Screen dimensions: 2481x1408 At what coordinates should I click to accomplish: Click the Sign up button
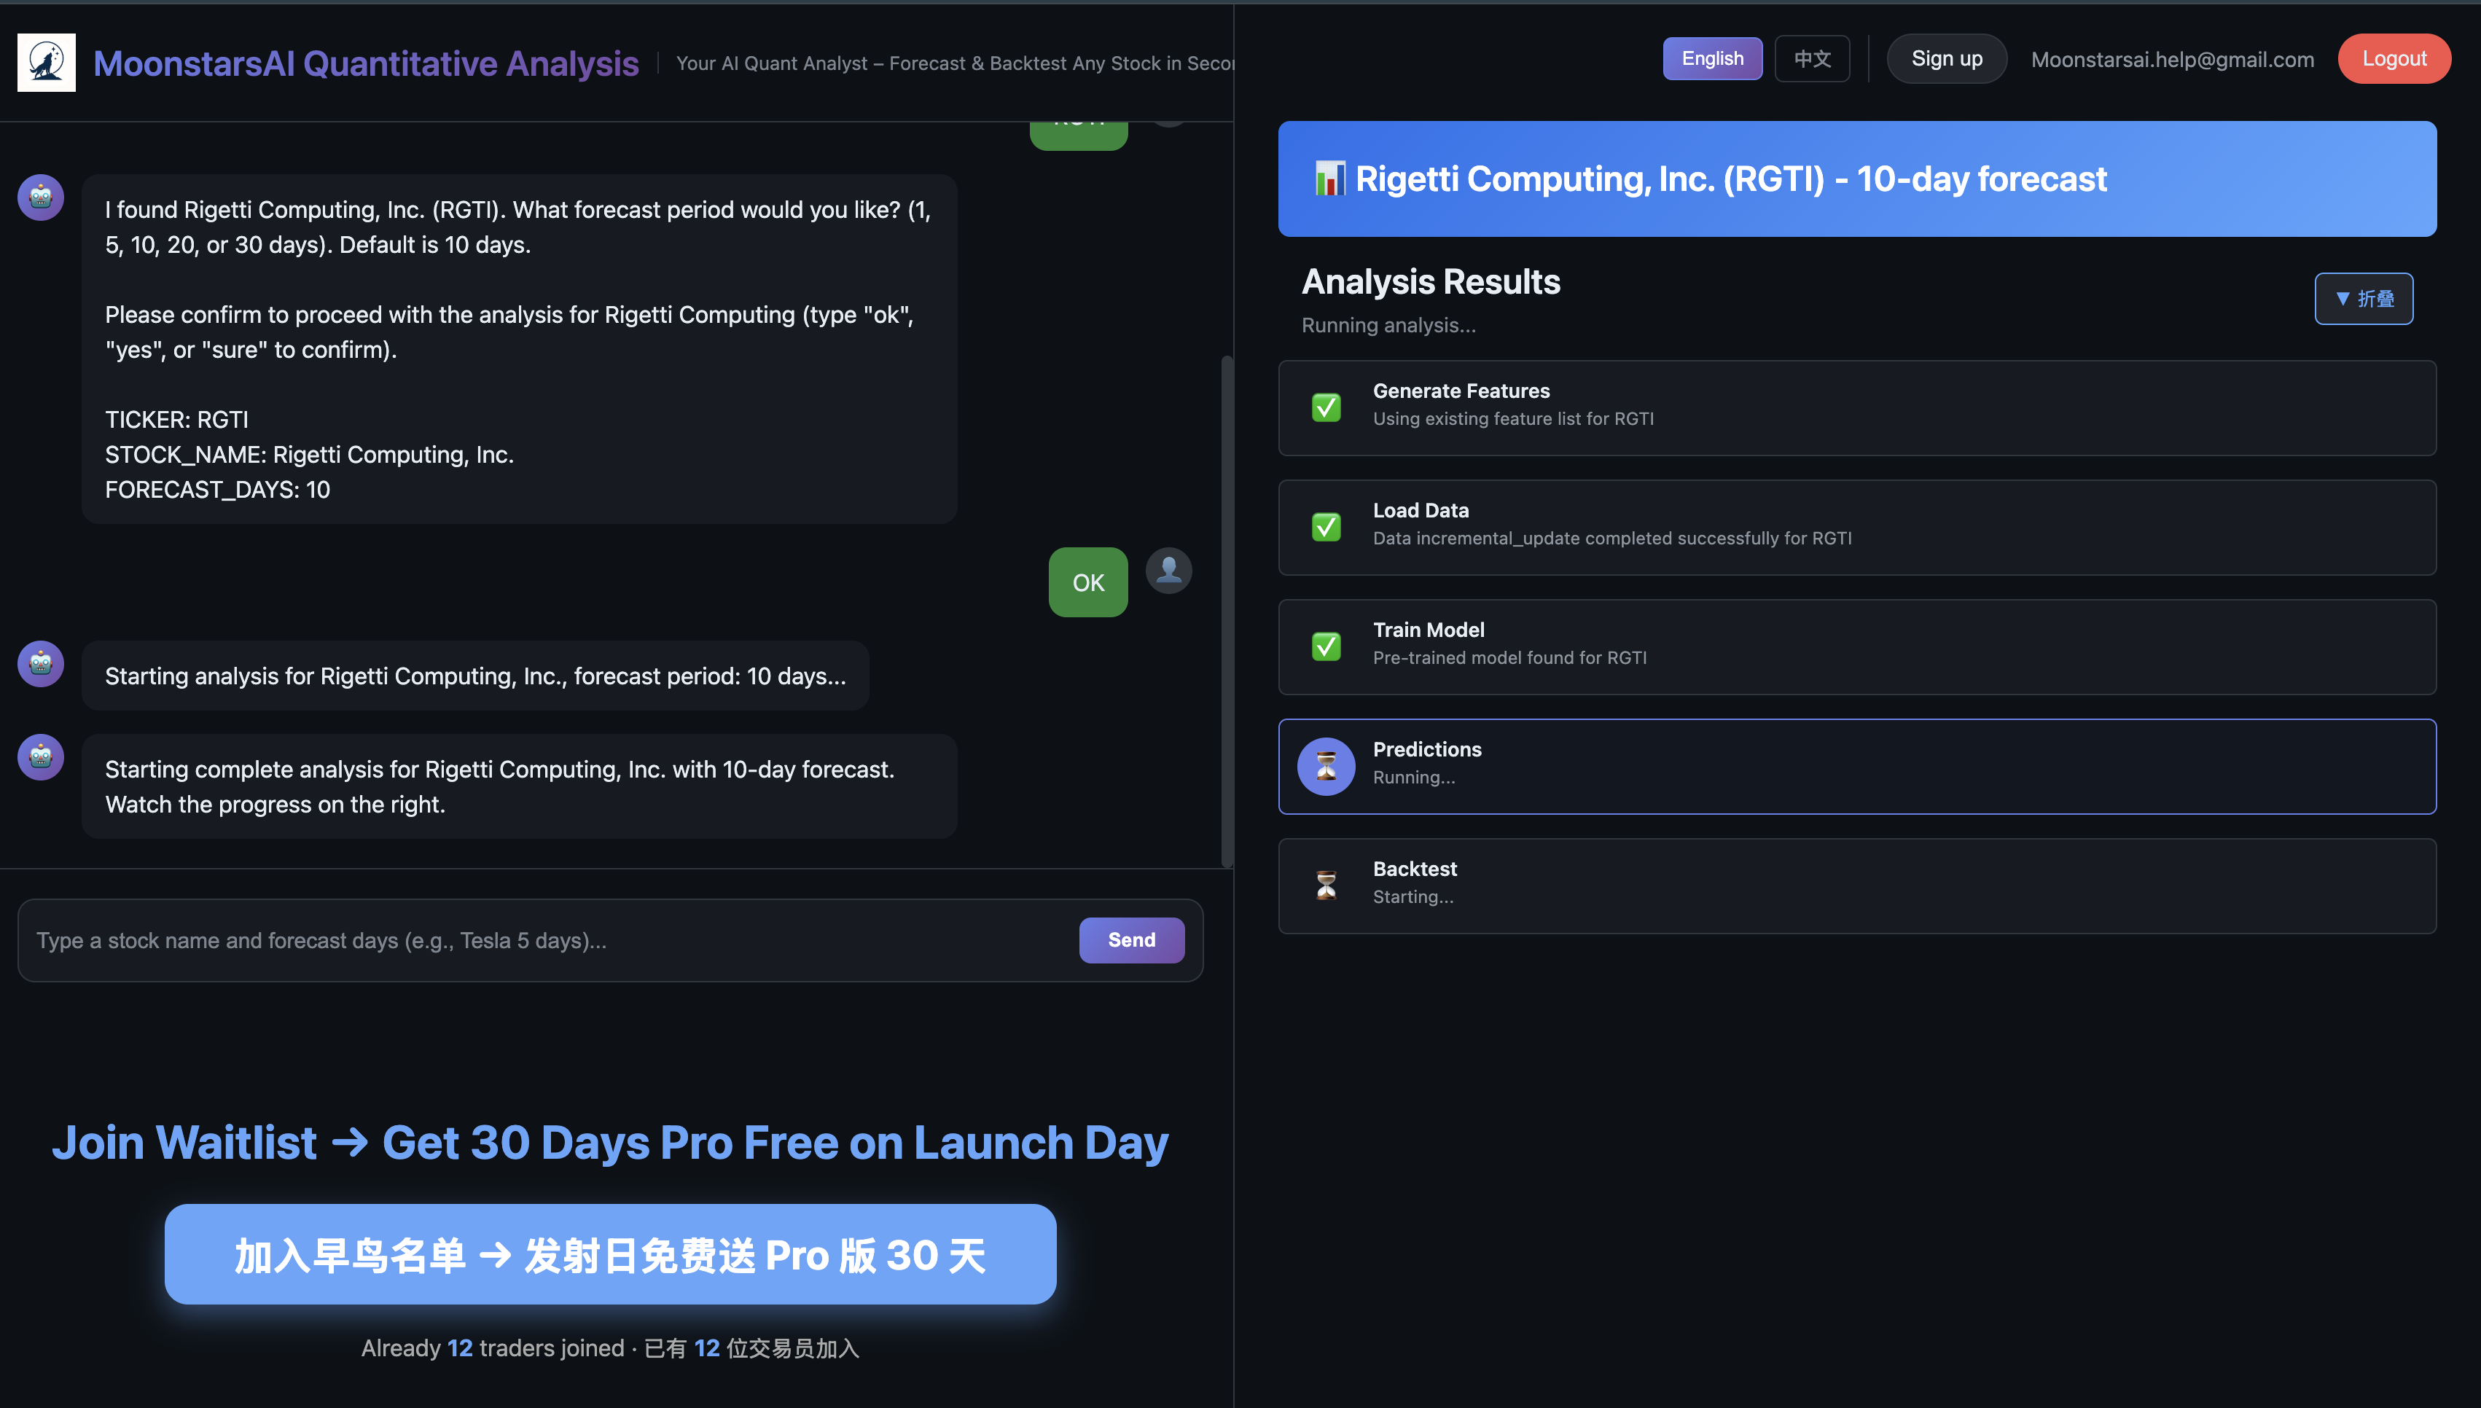pos(1945,58)
